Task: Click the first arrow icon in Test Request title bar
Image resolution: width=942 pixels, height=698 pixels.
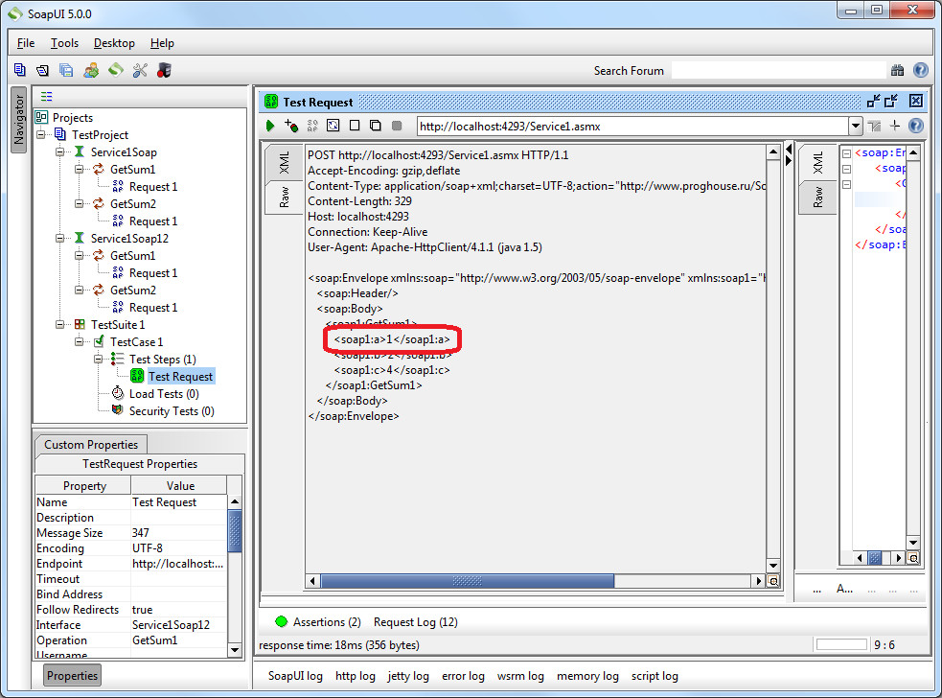Action: [873, 101]
